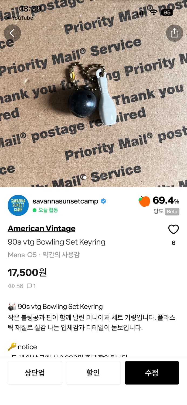Open savannasunsetcamp seller profile name
187x405 pixels.
tap(65, 201)
